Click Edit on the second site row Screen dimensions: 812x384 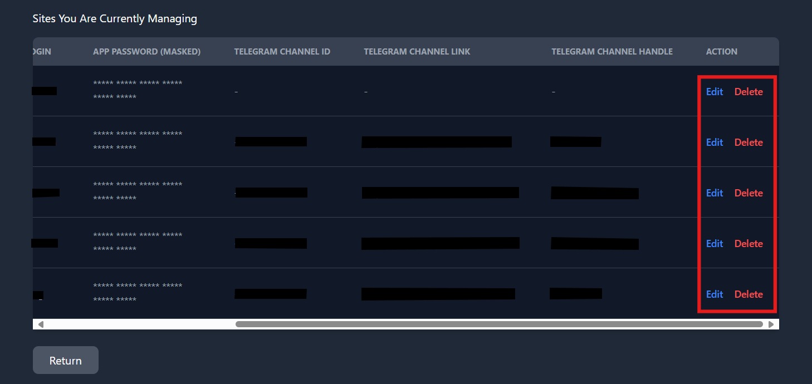(x=715, y=142)
